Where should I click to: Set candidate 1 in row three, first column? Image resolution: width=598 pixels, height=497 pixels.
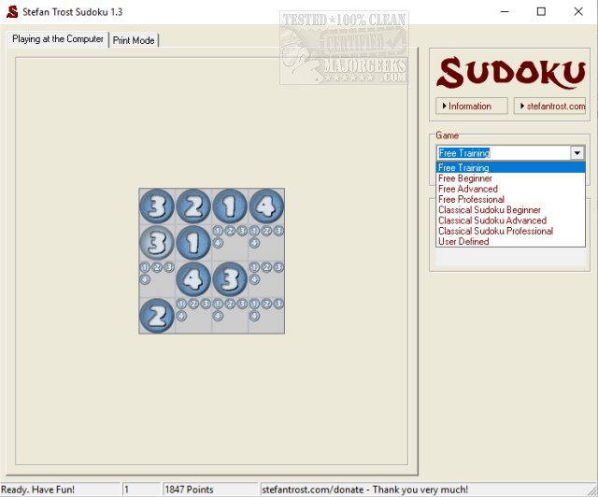point(145,267)
